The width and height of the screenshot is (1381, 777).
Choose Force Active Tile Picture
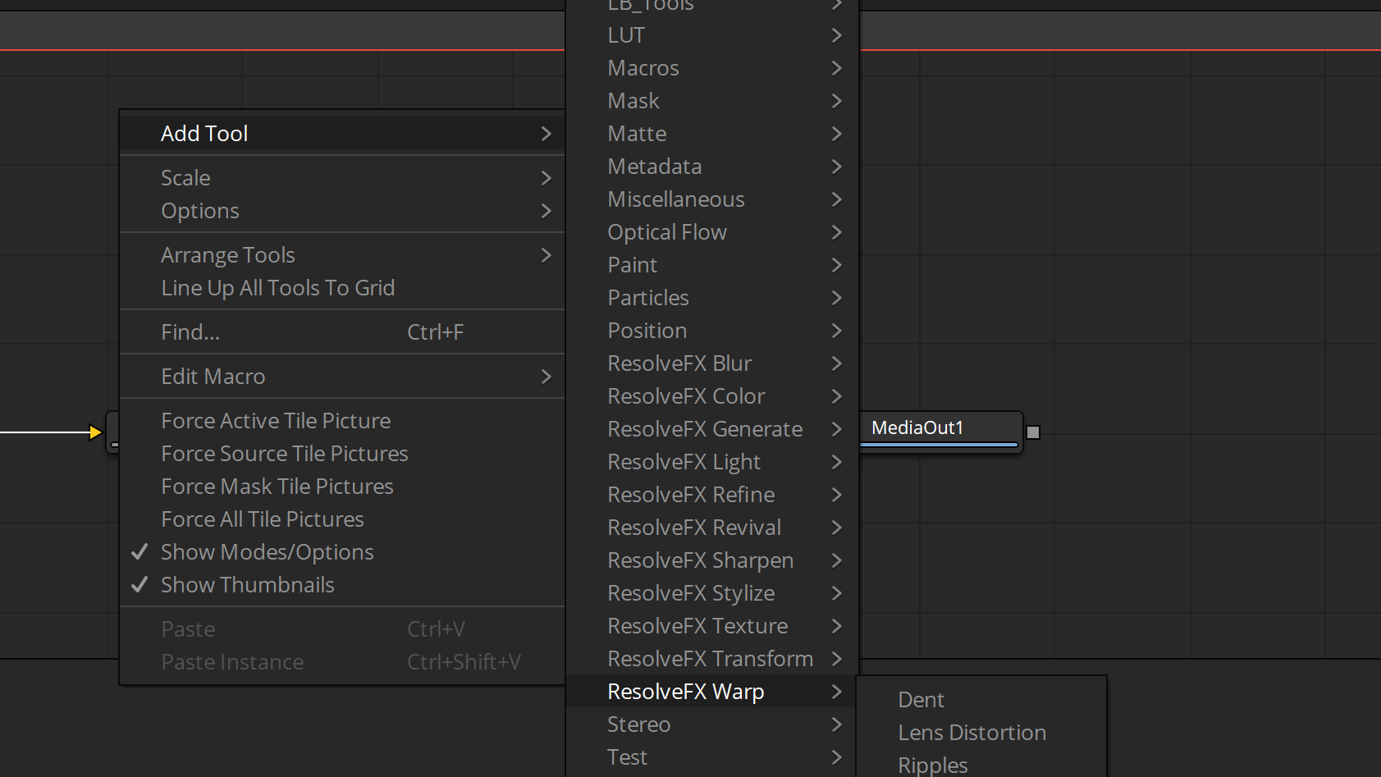click(342, 421)
